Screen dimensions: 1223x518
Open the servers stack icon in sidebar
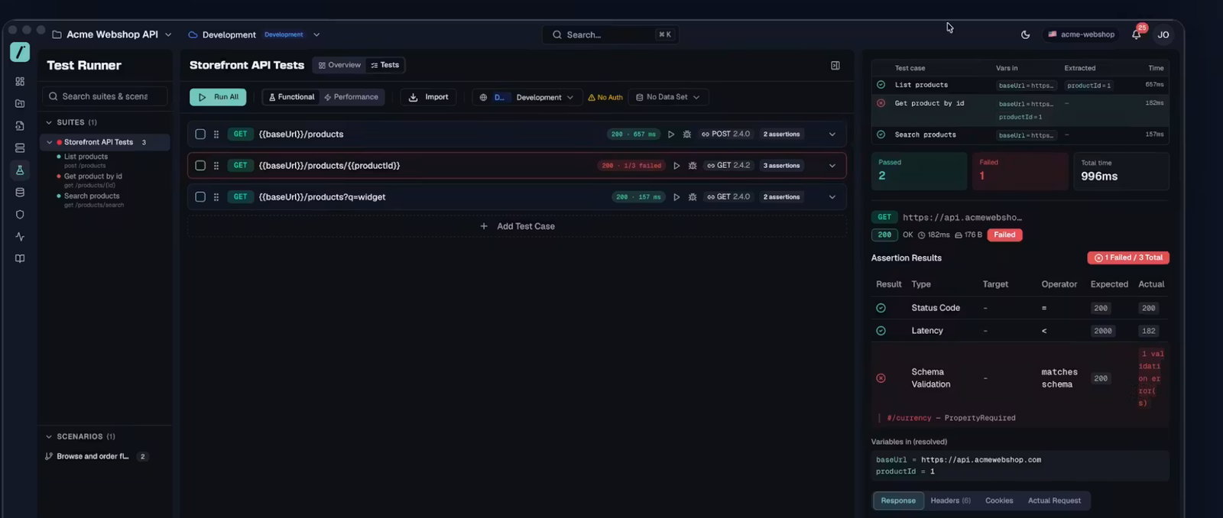click(20, 147)
